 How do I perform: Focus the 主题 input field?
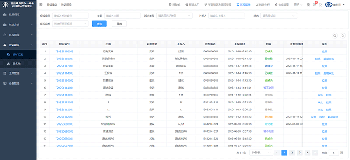(122, 16)
